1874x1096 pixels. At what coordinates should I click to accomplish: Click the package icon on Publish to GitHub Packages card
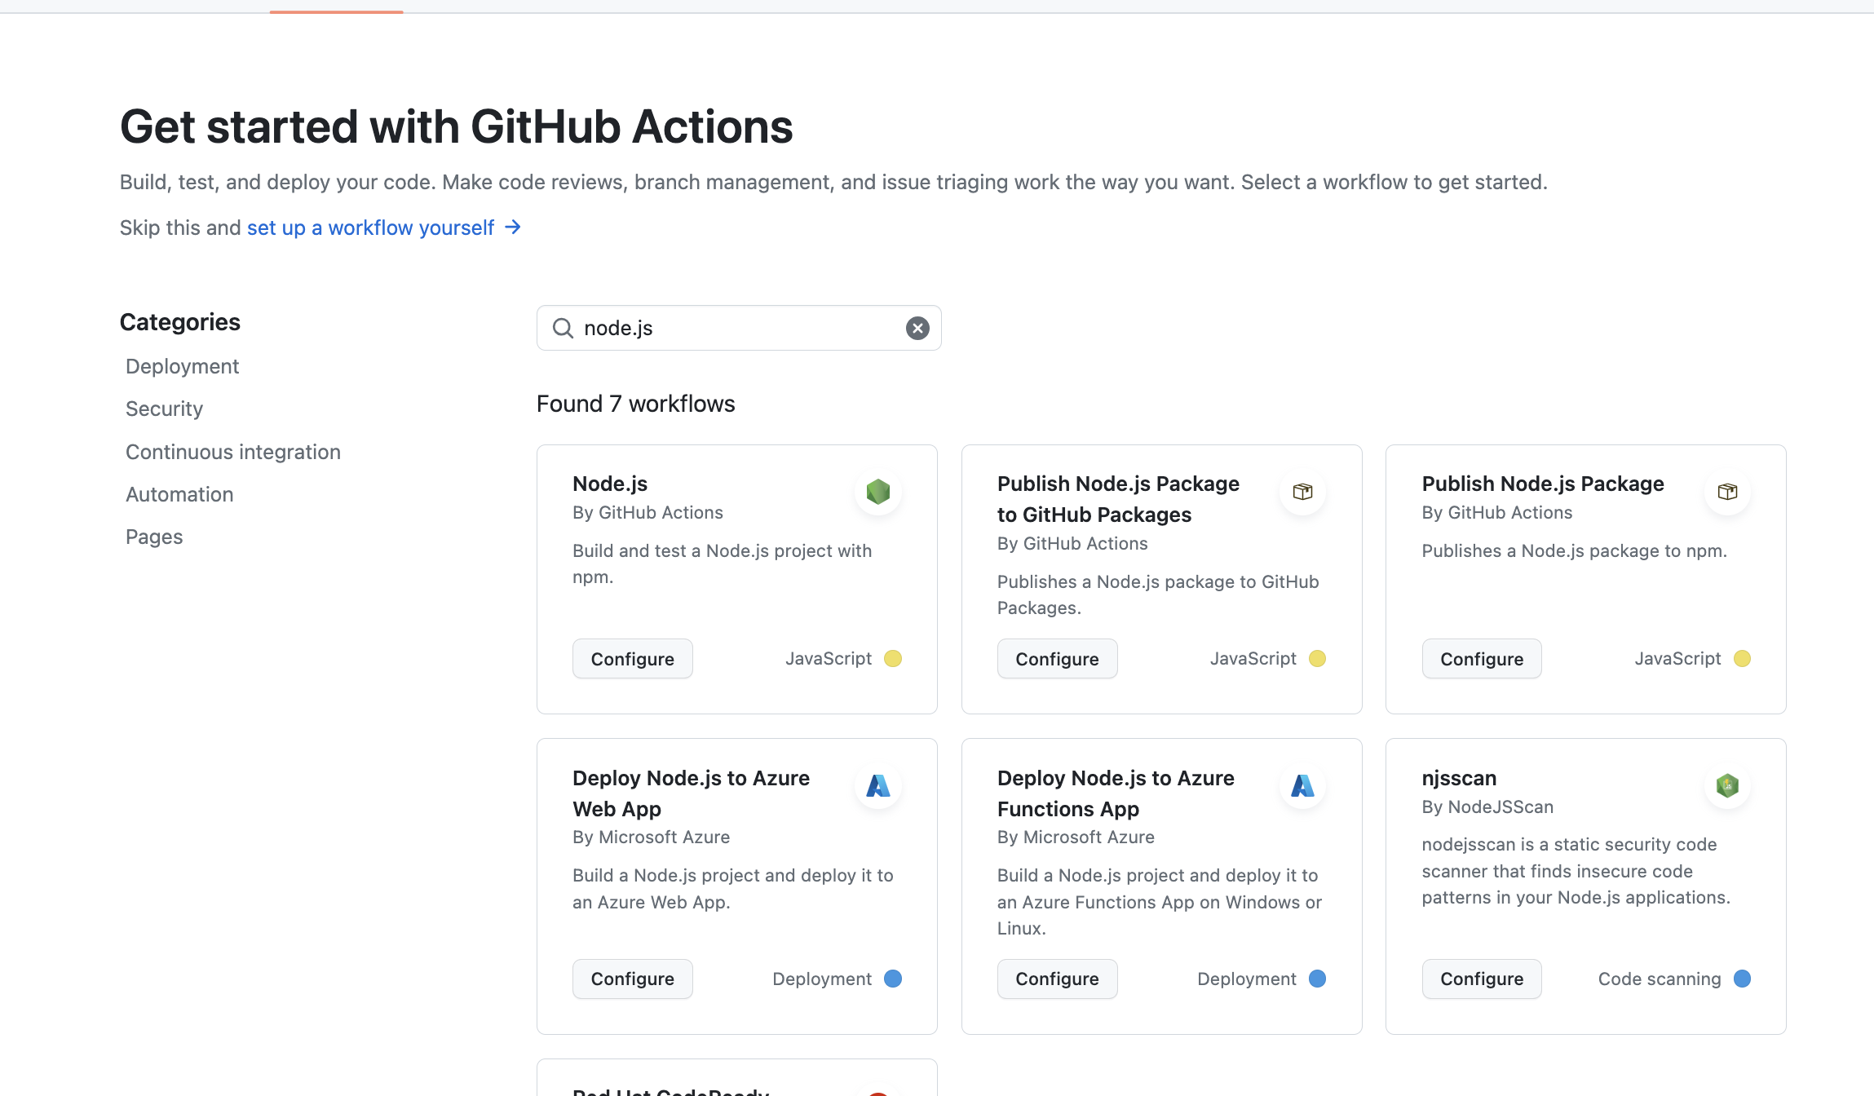pyautogui.click(x=1303, y=492)
